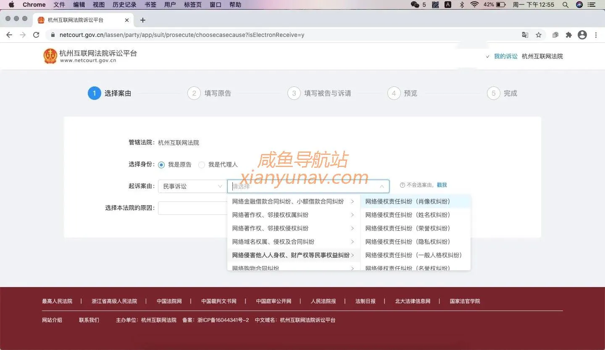The image size is (605, 350).
Task: Click the padlock icon before the URL
Action: pyautogui.click(x=53, y=35)
